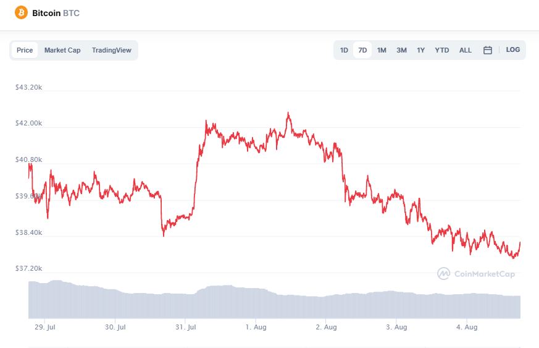Select the 1D time range
Viewport: 539px width, 348px height.
point(344,50)
